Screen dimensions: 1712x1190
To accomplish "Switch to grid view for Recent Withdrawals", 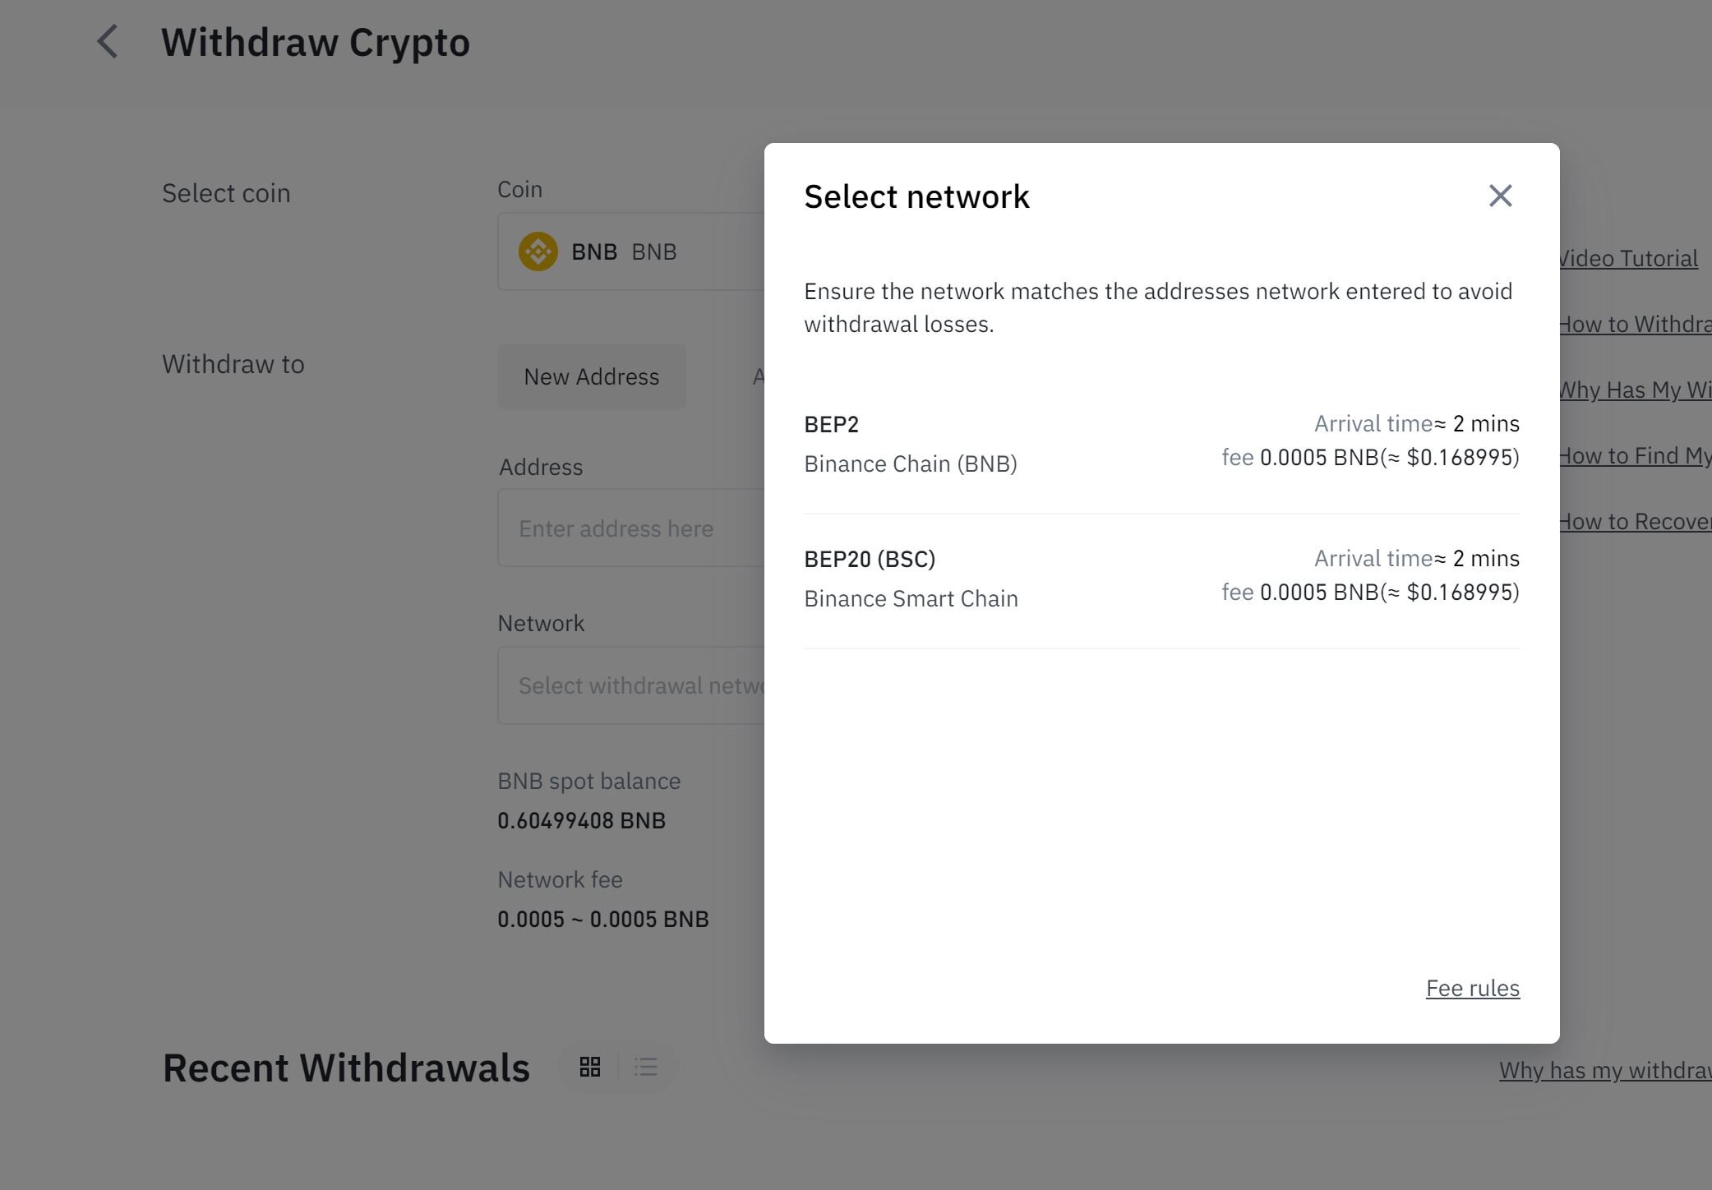I will (x=590, y=1067).
